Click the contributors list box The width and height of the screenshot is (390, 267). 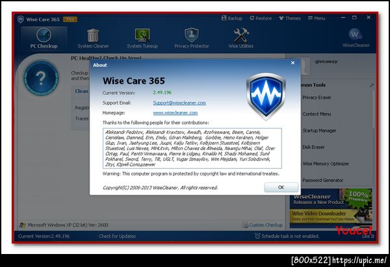click(x=192, y=148)
